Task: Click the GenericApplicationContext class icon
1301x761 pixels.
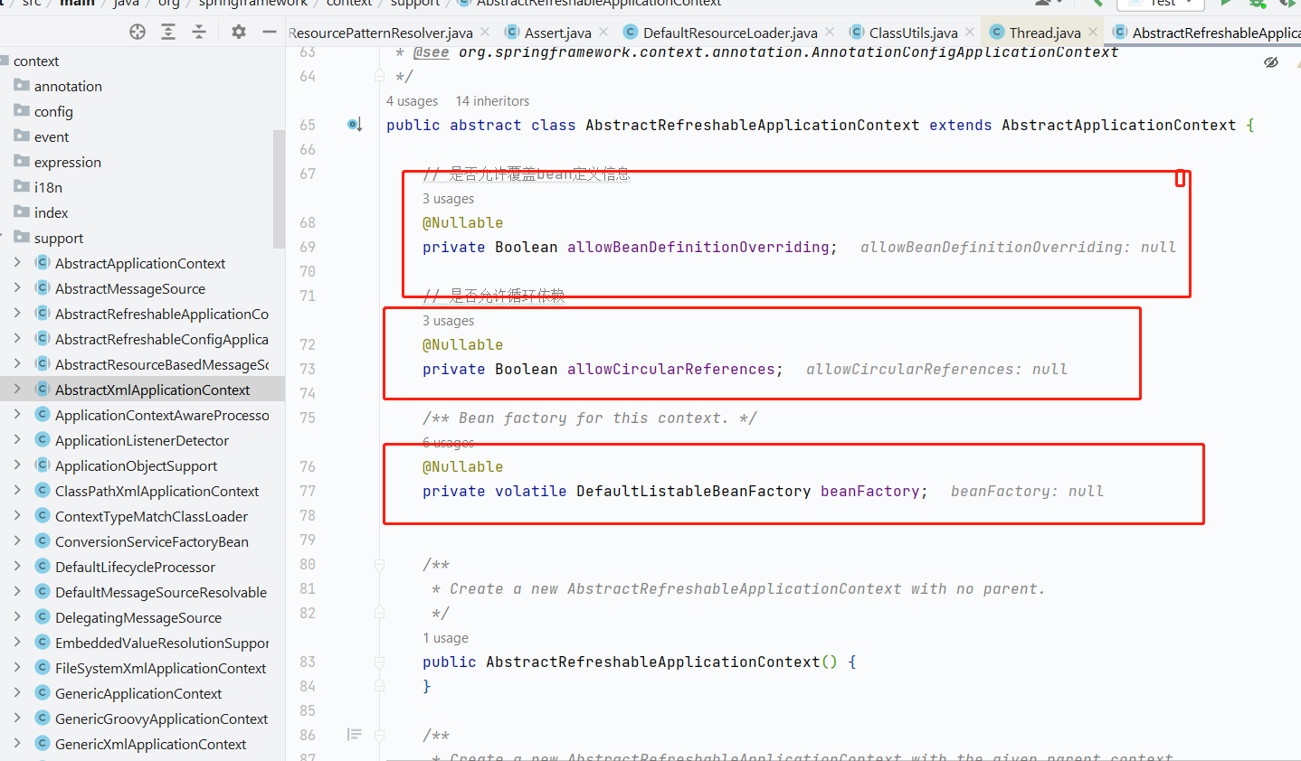Action: pos(42,693)
